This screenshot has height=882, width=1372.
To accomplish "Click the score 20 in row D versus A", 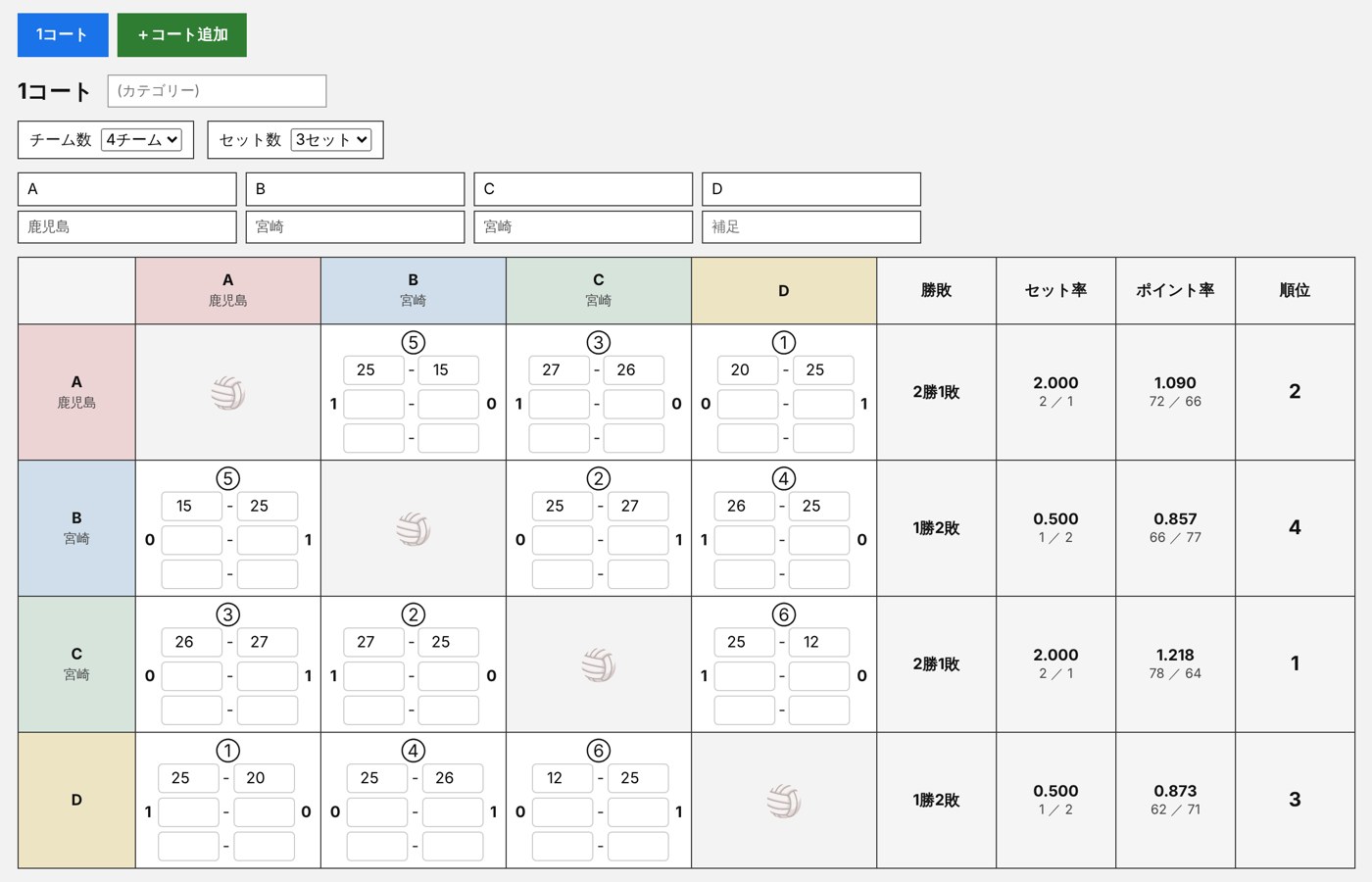I will pyautogui.click(x=264, y=778).
